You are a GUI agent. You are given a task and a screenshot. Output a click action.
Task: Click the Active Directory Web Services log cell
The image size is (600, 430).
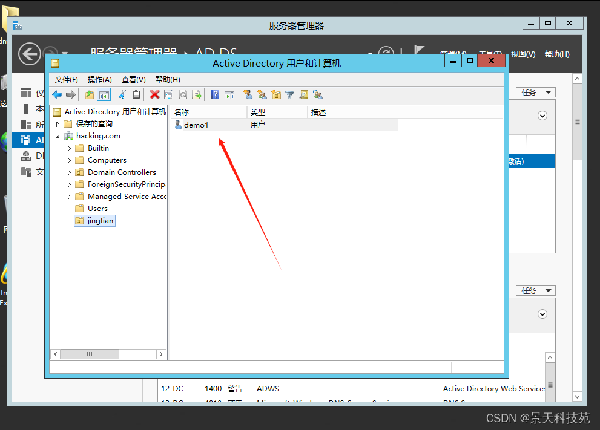pyautogui.click(x=494, y=389)
